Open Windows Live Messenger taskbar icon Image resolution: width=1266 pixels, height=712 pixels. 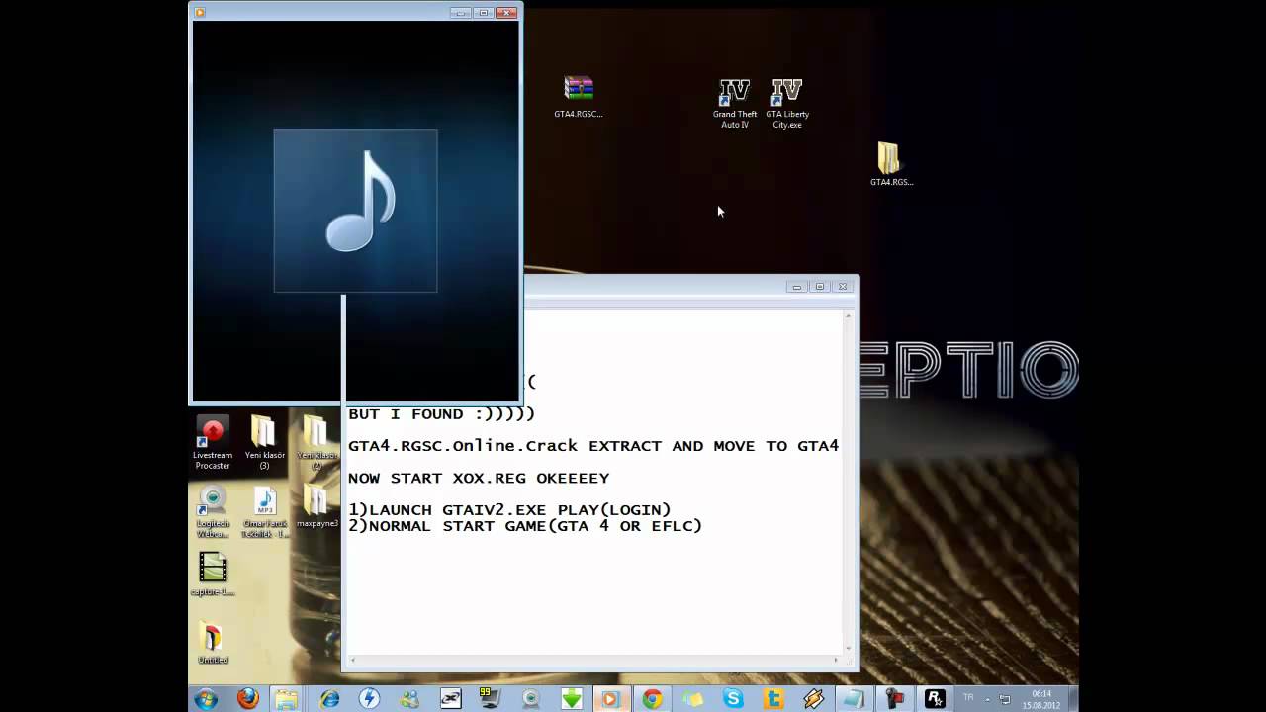(409, 699)
